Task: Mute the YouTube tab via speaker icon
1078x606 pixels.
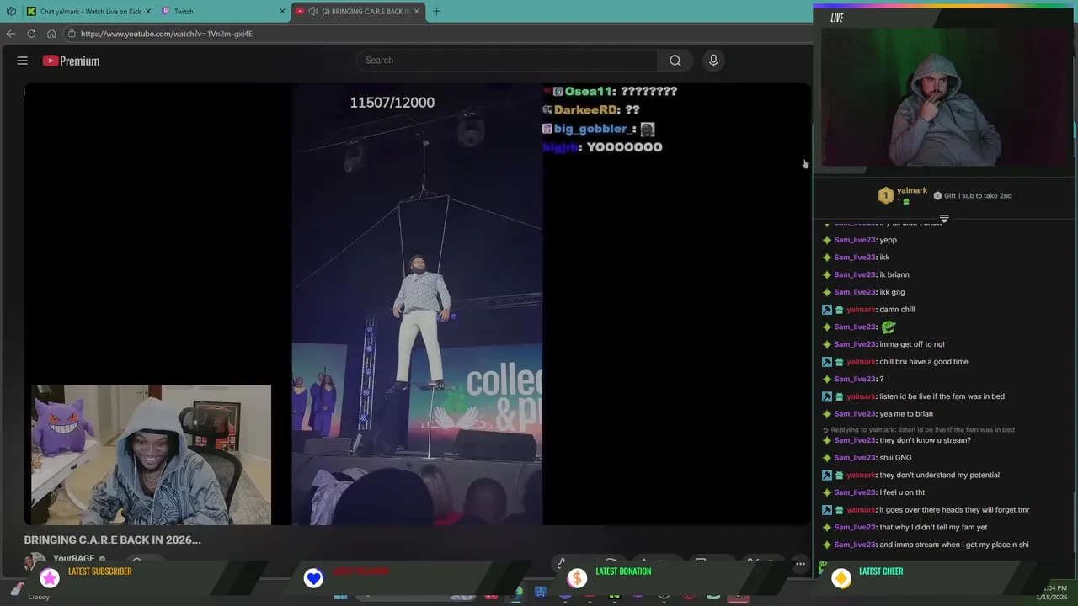Action: (313, 12)
